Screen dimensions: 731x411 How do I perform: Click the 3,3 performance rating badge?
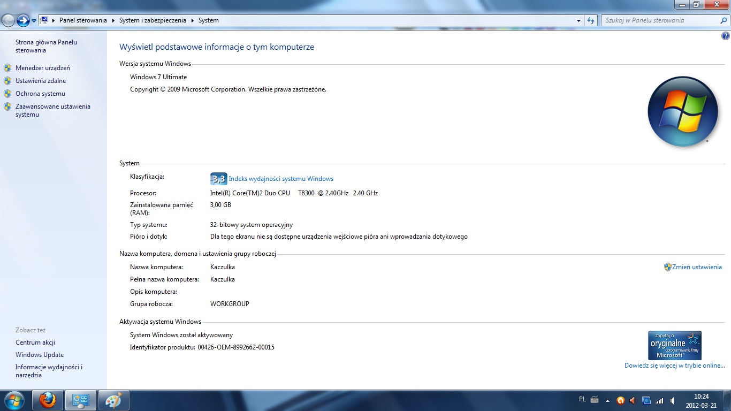tap(219, 179)
